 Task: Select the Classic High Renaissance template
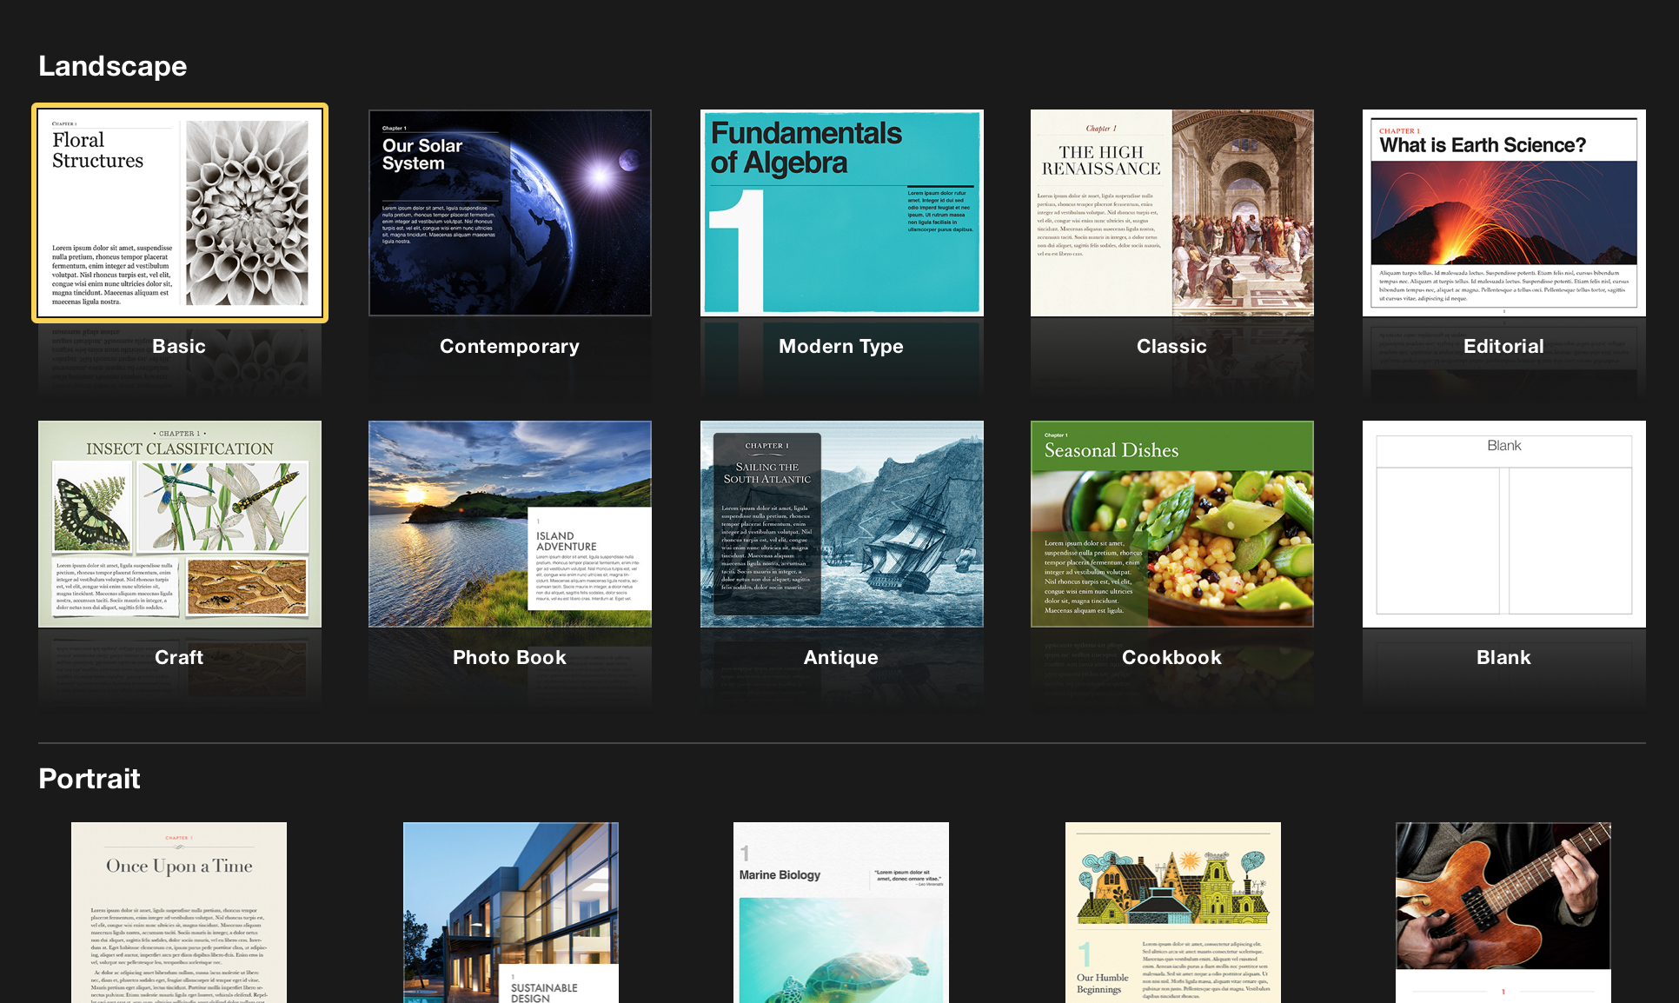point(1171,213)
